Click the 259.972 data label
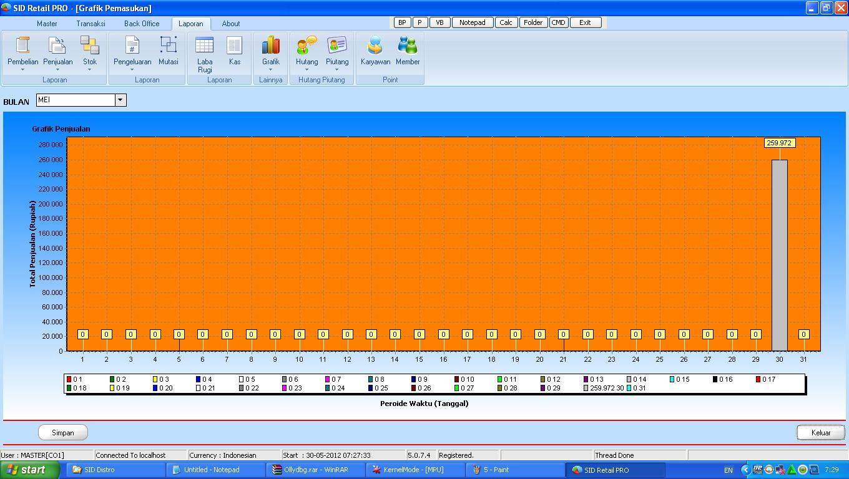849x479 pixels. (780, 143)
